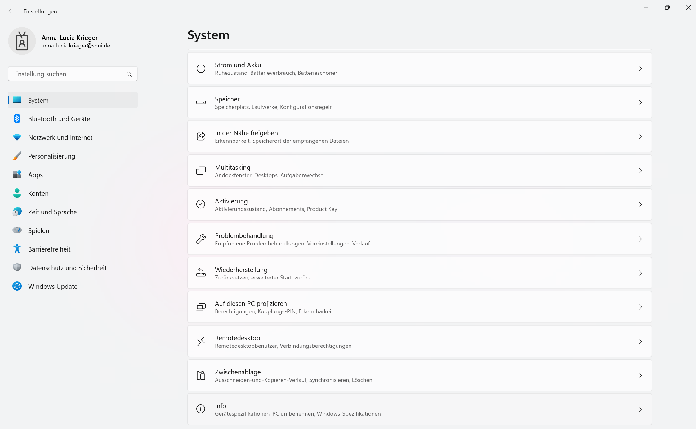Click the Personalisierung paintbrush icon
Screen dimensions: 696x429
point(17,156)
